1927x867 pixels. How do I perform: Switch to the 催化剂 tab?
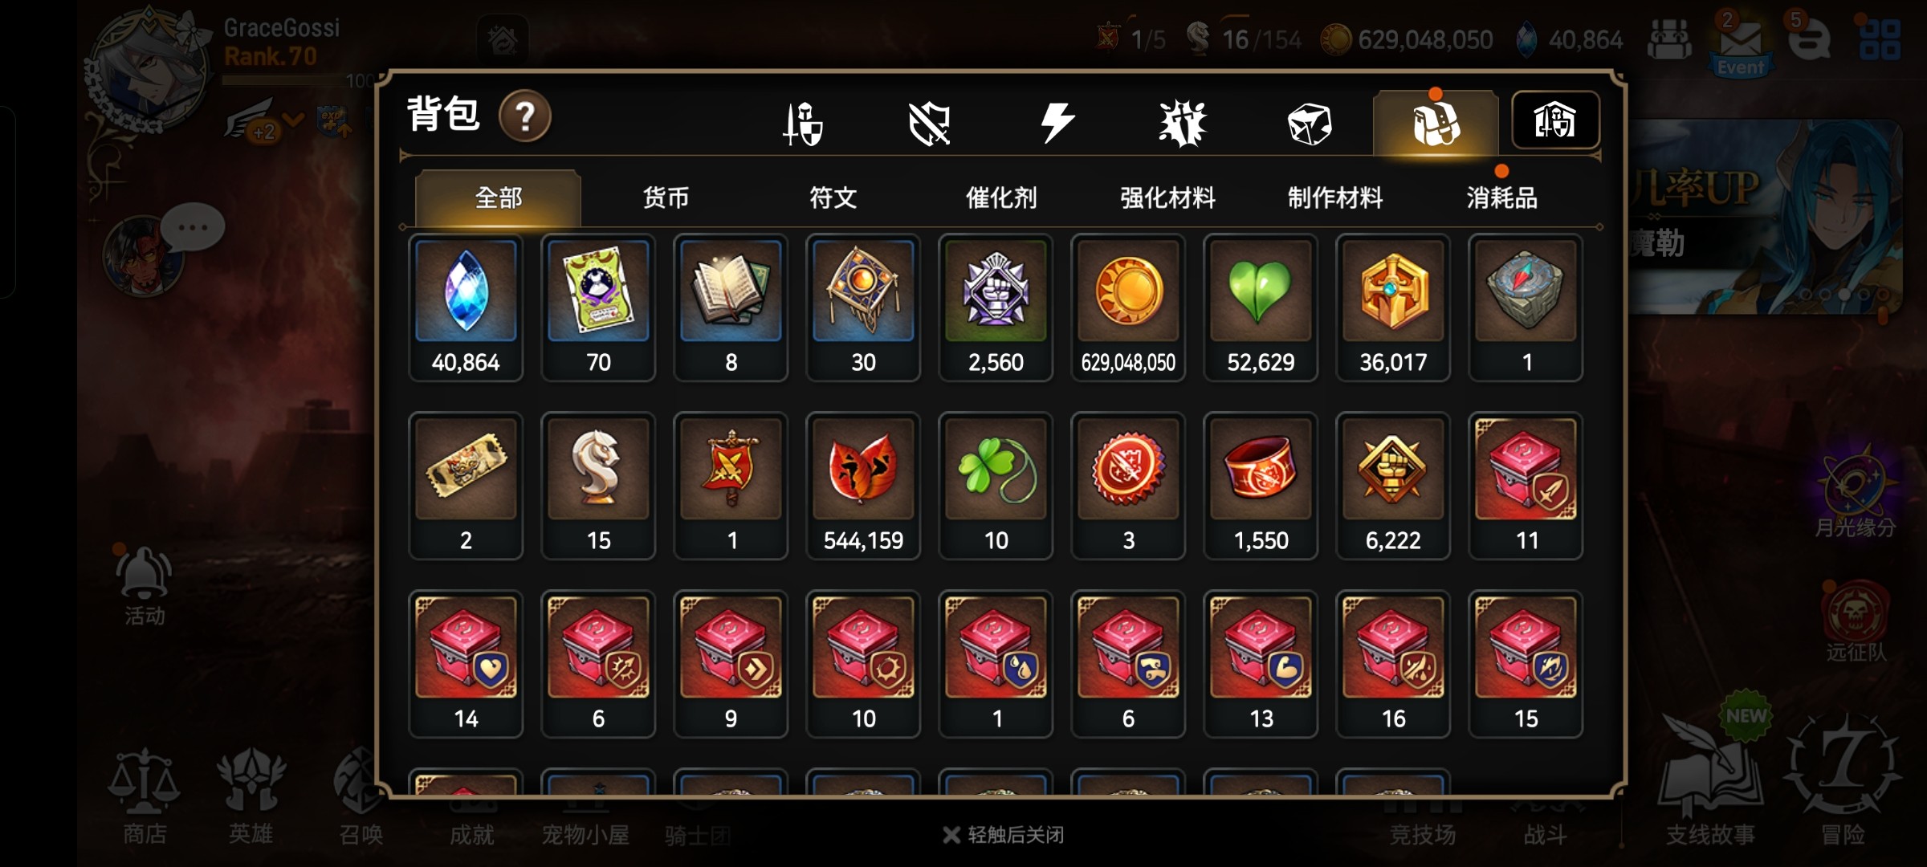point(1000,197)
